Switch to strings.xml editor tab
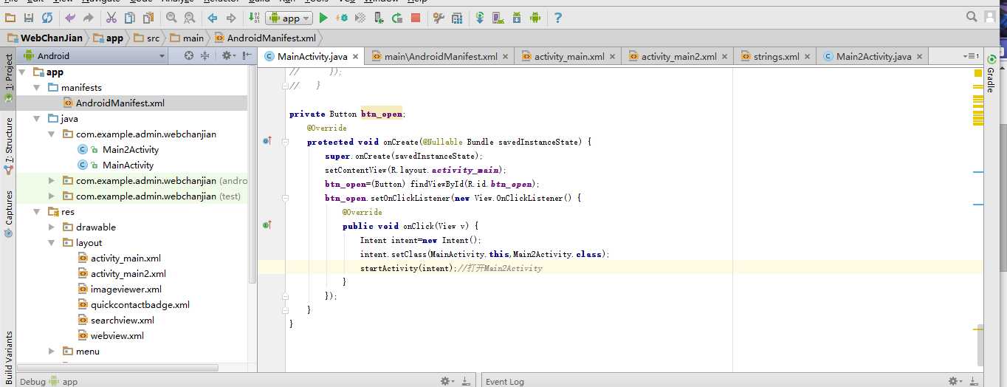 [775, 56]
